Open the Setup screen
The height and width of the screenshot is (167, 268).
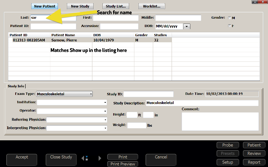click(x=228, y=162)
